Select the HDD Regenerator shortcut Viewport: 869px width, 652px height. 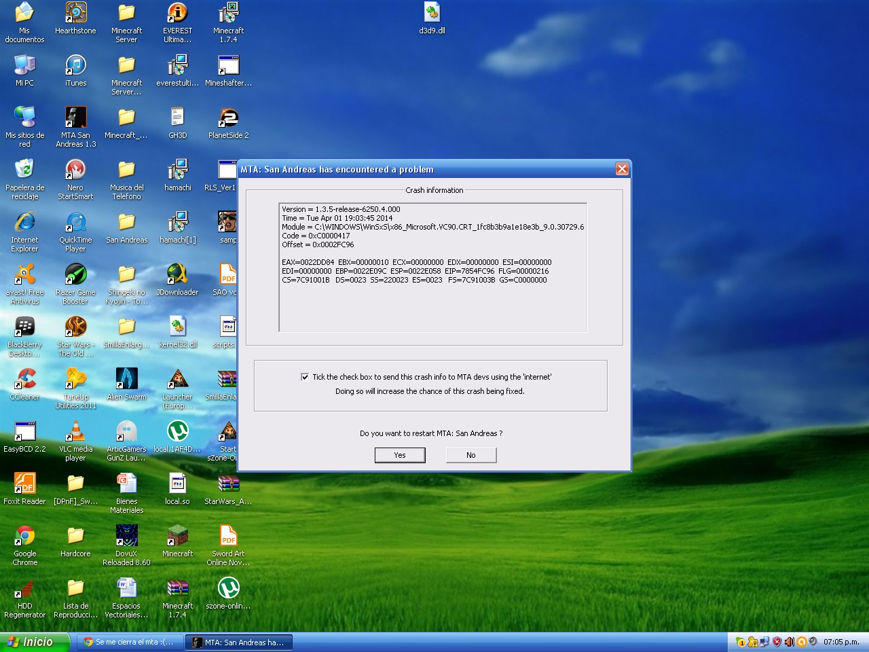point(24,598)
